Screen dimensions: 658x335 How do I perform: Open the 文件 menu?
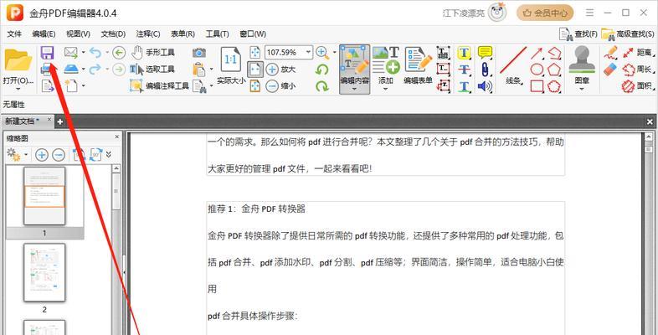[14, 34]
